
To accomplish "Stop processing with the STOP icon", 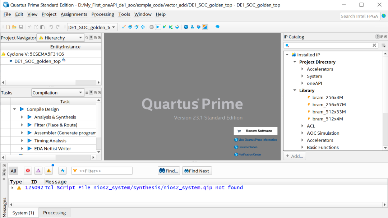I will click(x=152, y=27).
